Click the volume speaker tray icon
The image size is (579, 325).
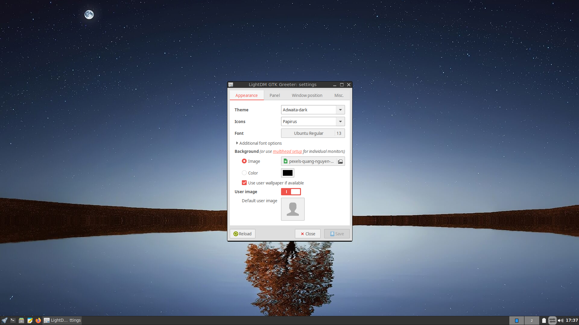(561, 320)
